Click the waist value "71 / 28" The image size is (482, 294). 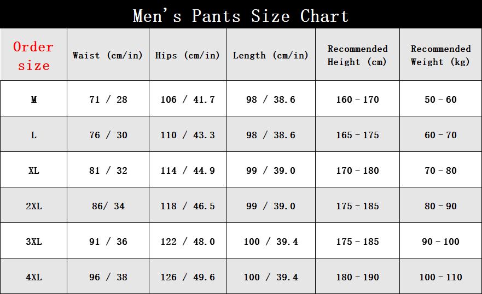coord(108,99)
